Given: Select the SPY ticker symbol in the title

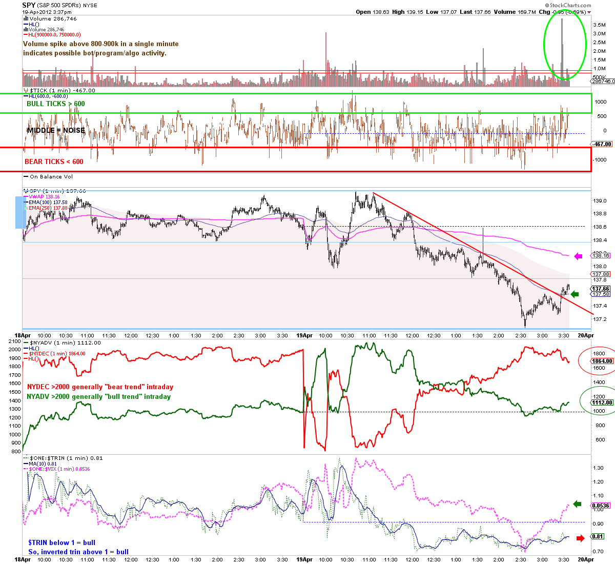Looking at the screenshot, I should (29, 5).
